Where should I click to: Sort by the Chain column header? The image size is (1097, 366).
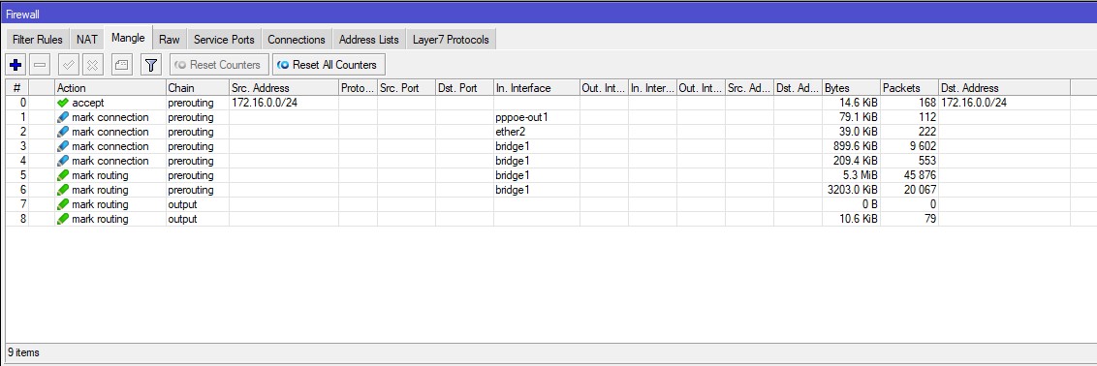(198, 88)
